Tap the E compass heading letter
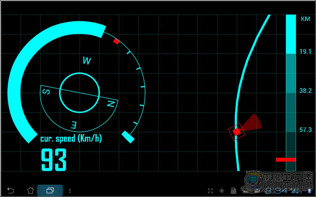This screenshot has height=197, width=316. coord(74,125)
